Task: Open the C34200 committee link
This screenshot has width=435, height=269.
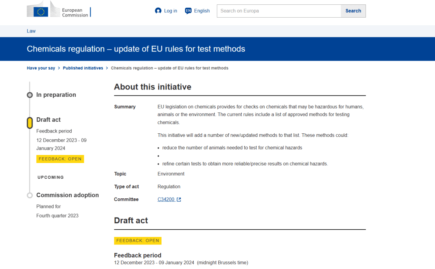Action: tap(166, 200)
